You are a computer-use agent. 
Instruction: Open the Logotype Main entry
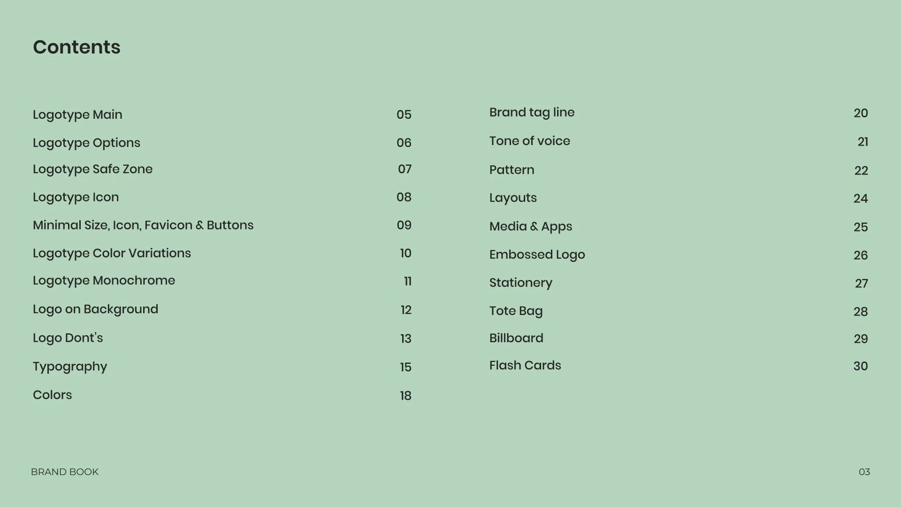coord(77,115)
